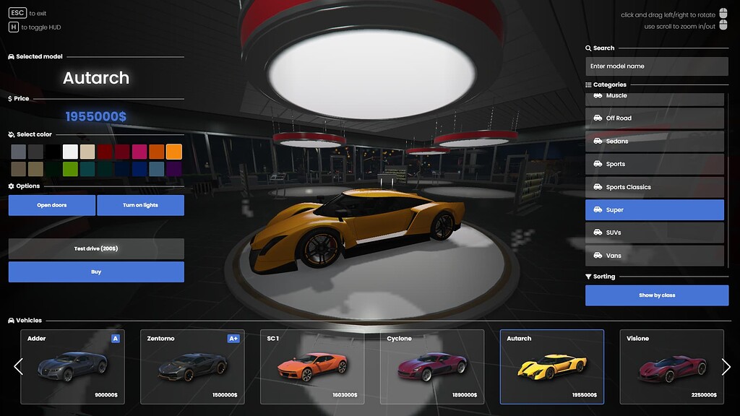Click the car icon on the Off Road category
This screenshot has width=740, height=416.
pos(598,118)
